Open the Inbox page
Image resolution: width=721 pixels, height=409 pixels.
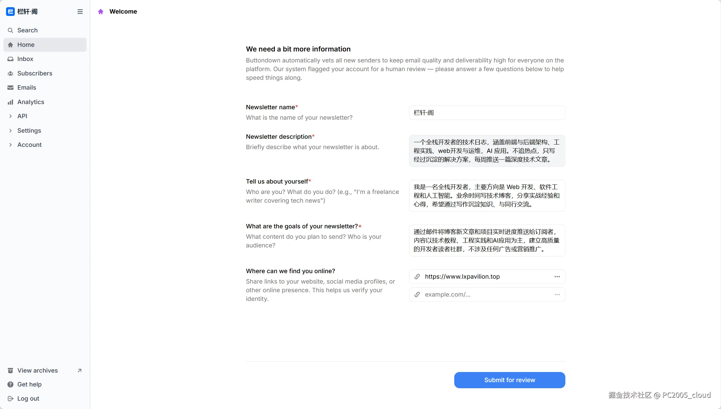pyautogui.click(x=45, y=59)
